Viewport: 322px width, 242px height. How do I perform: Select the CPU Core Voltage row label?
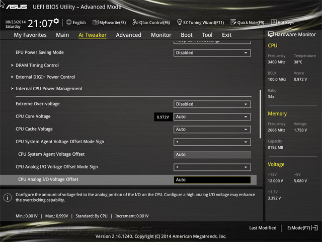click(x=33, y=116)
